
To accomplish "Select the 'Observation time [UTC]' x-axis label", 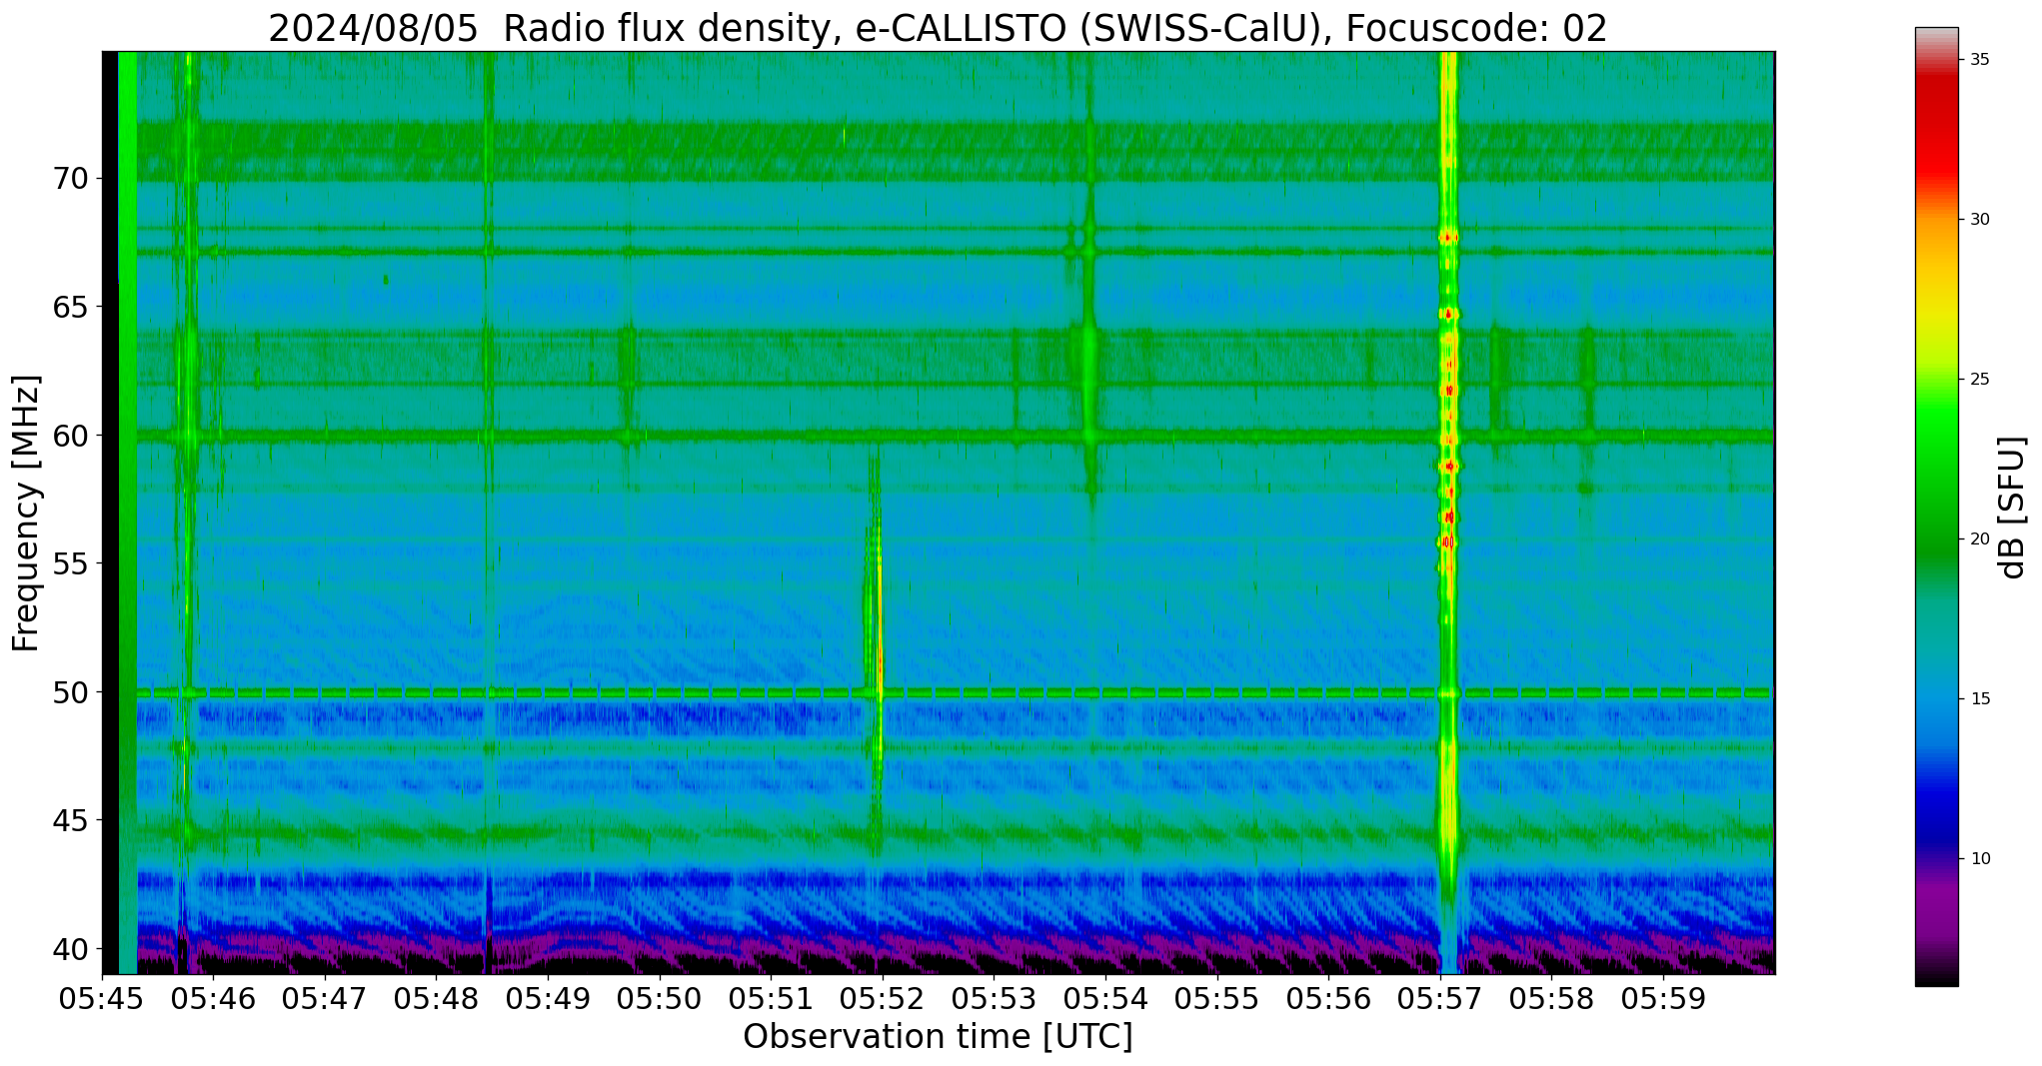I will click(938, 1036).
